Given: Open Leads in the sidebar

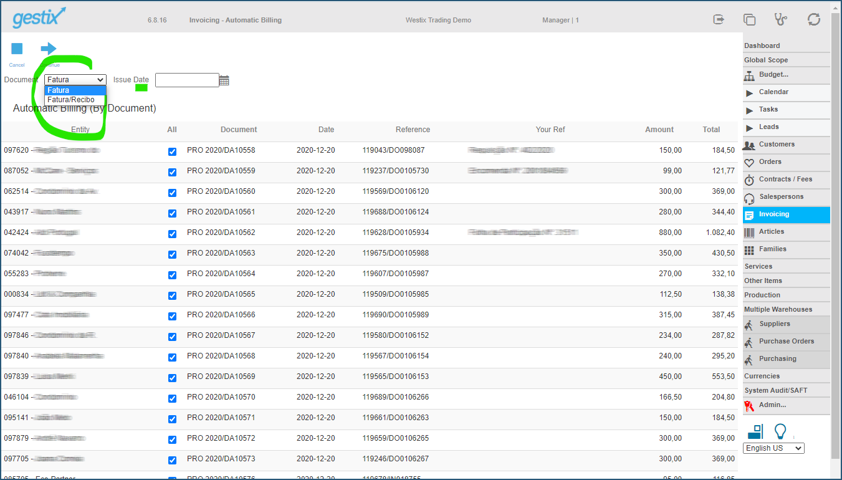Looking at the screenshot, I should point(787,127).
